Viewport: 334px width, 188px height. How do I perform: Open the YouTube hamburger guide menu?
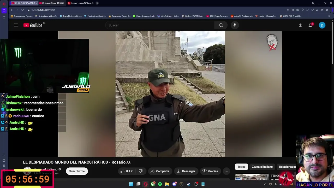16,25
